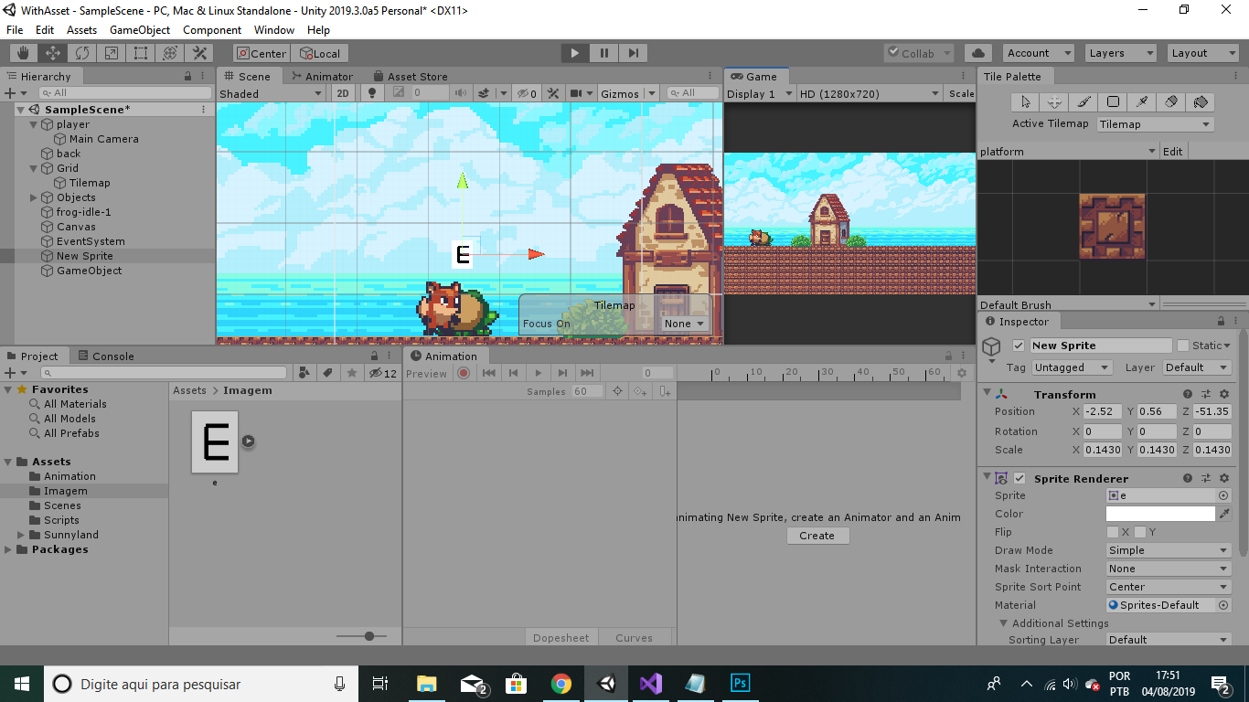The height and width of the screenshot is (702, 1249).
Task: Select the Tile Palette selection arrow tool
Action: [x=1025, y=101]
